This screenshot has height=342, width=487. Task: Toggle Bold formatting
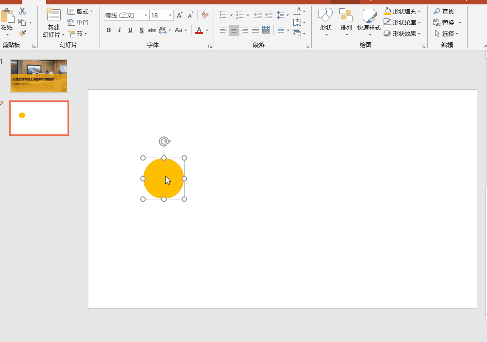click(109, 30)
